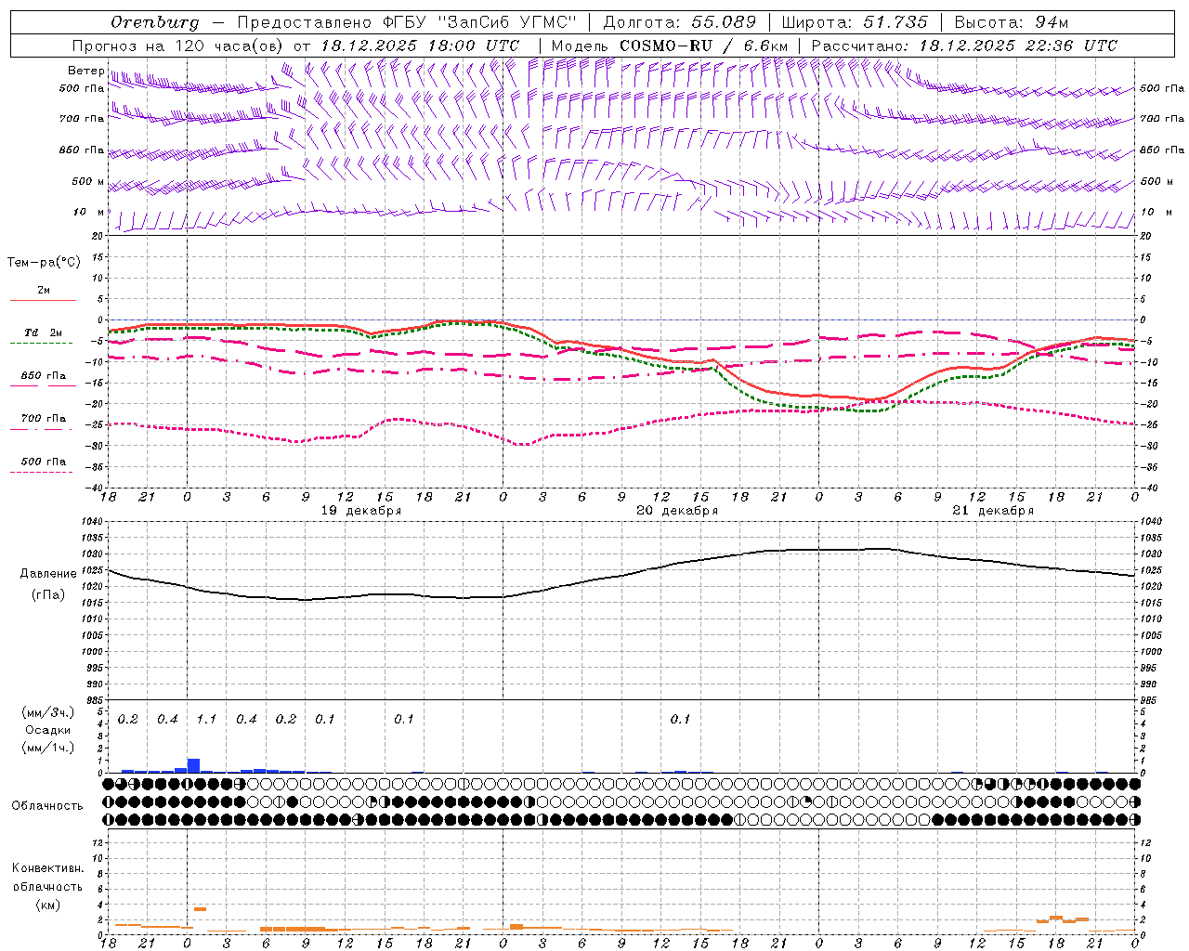Viewport: 1189px width, 951px height.
Task: Select the "Давление" pressure label
Action: click(48, 574)
